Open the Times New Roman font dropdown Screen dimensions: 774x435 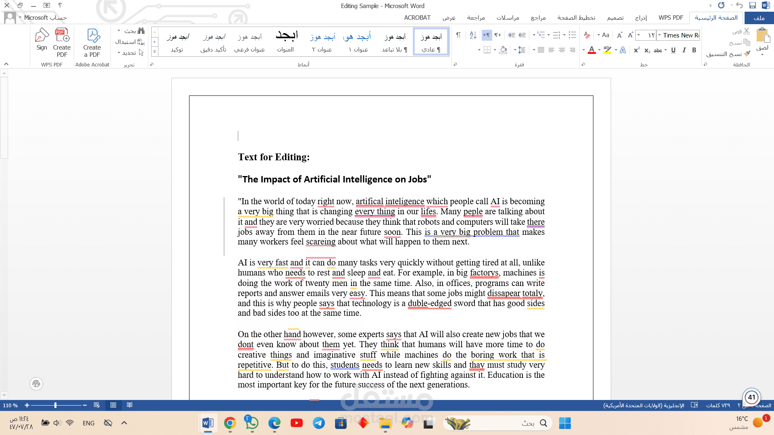click(660, 35)
